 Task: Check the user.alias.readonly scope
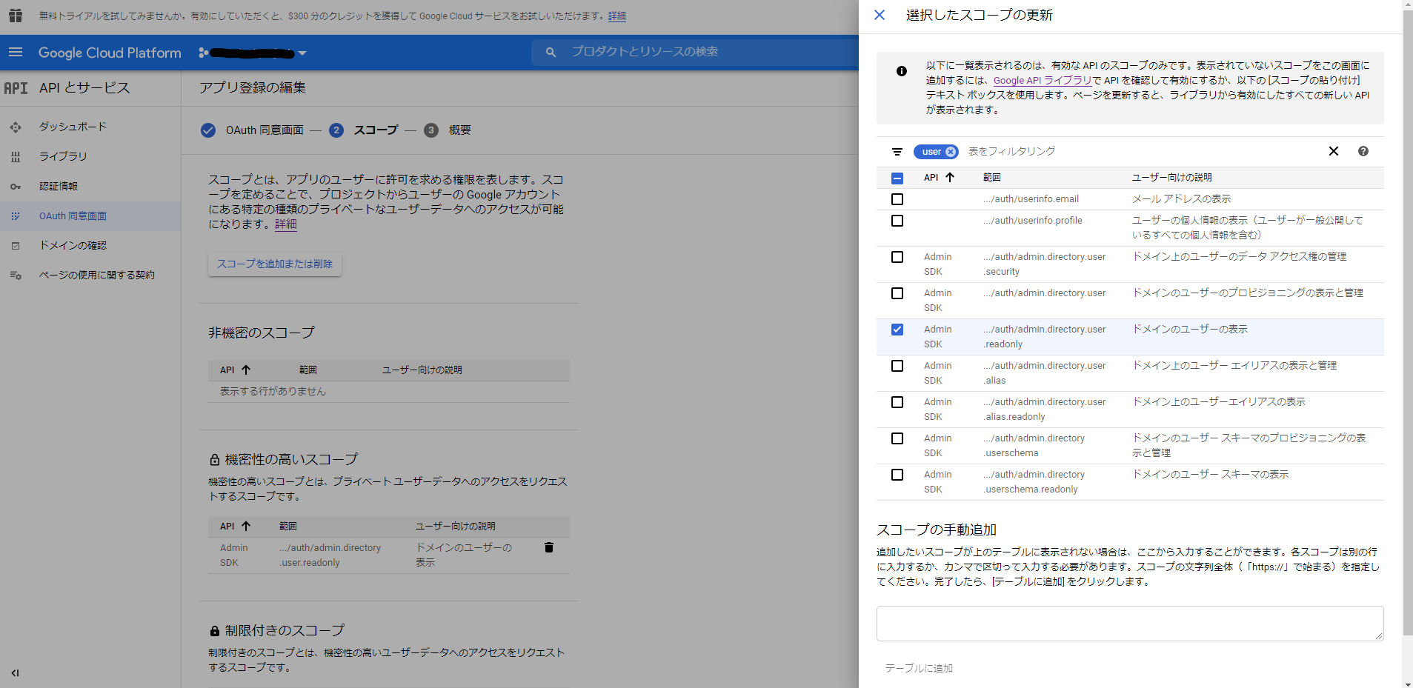point(897,402)
